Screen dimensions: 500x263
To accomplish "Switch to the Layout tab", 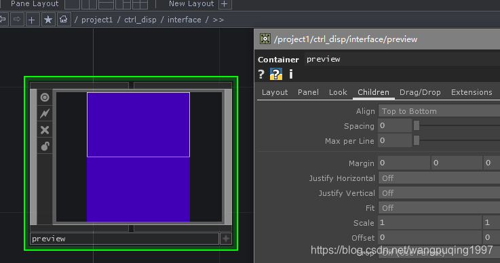I will (x=275, y=92).
